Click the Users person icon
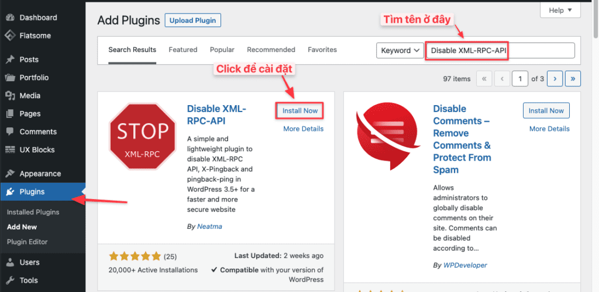The image size is (599, 292). tap(11, 262)
